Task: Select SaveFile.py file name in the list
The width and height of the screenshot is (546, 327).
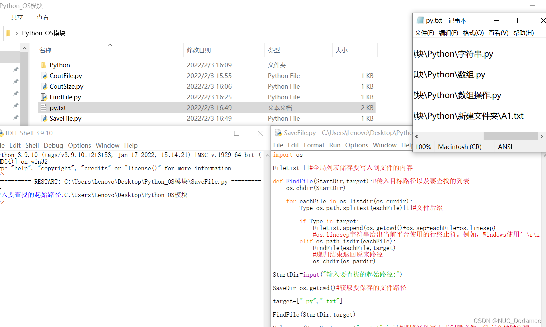Action: coord(65,118)
